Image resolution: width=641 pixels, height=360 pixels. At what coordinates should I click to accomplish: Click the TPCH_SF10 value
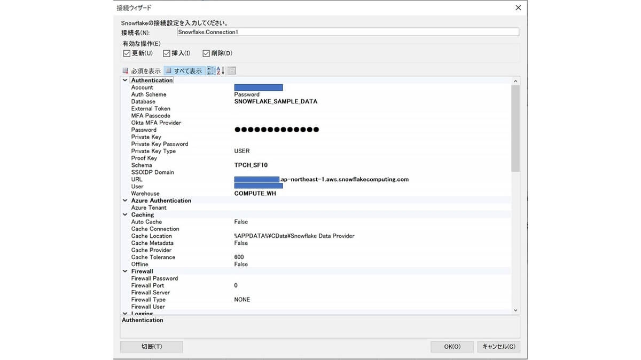[x=251, y=165]
